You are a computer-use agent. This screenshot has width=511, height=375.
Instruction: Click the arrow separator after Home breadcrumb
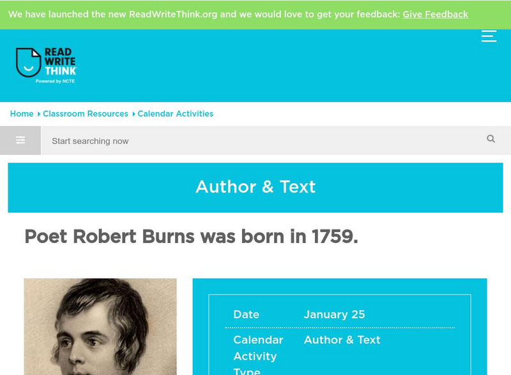(x=38, y=114)
